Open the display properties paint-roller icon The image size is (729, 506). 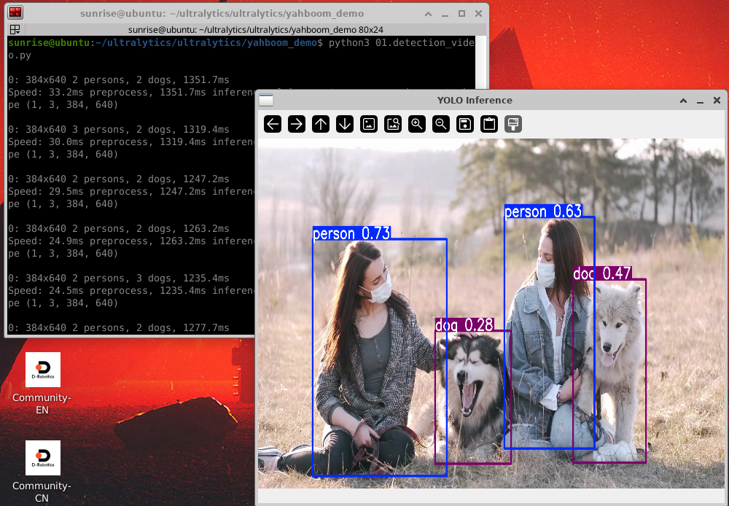[513, 124]
